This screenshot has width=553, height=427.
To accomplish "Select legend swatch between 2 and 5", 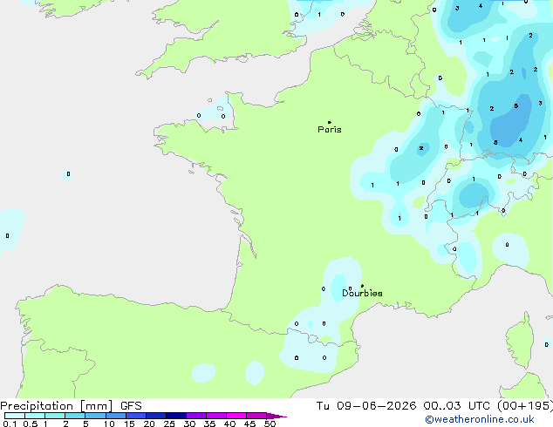I will pyautogui.click(x=75, y=416).
